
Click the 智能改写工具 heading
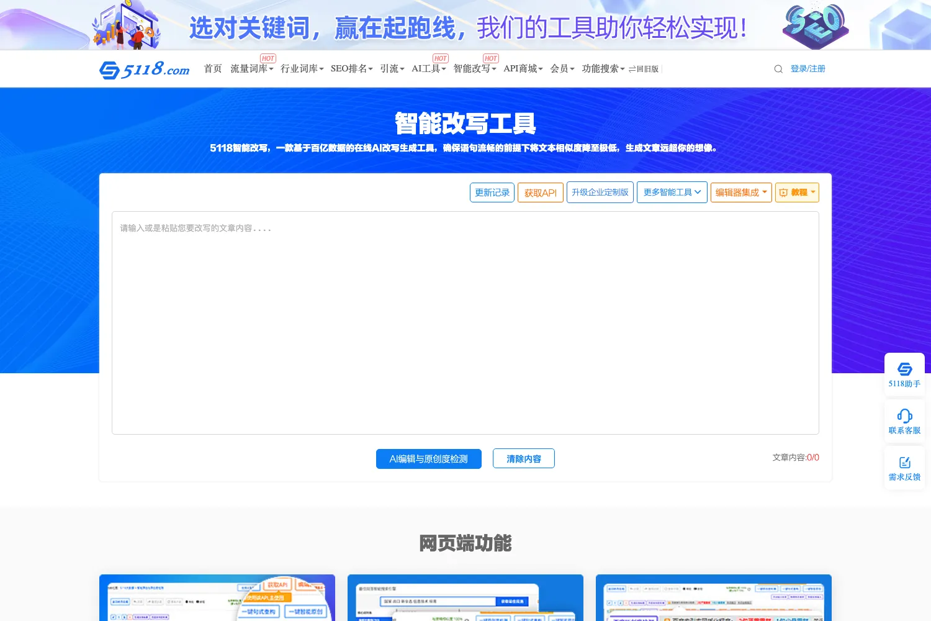(x=465, y=124)
